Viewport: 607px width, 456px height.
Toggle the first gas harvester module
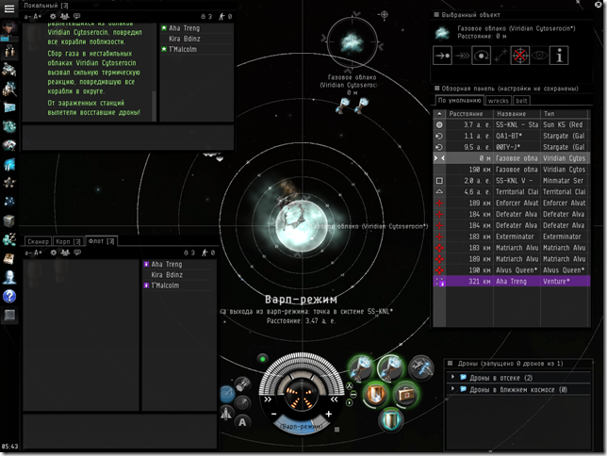(x=361, y=367)
